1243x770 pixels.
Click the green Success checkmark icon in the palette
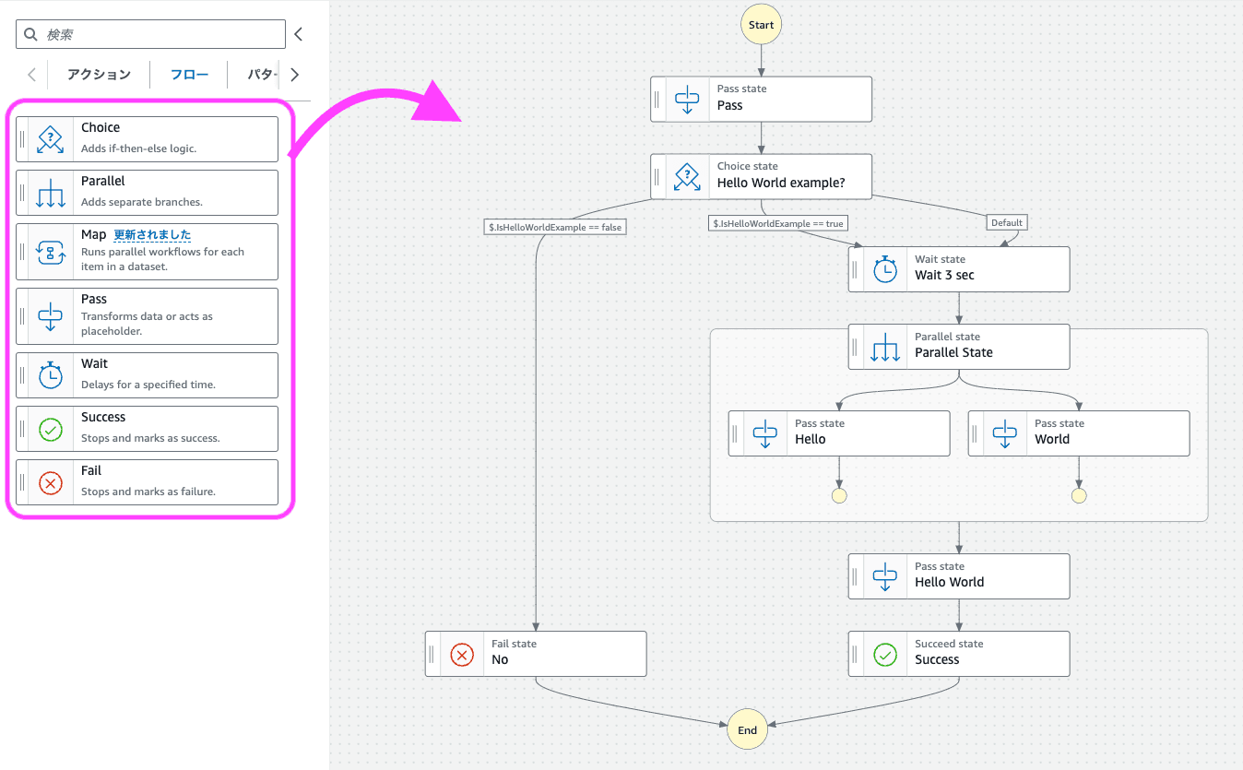click(50, 429)
